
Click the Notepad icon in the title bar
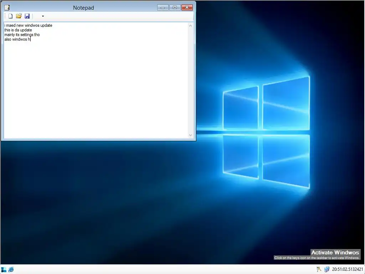(x=7, y=7)
